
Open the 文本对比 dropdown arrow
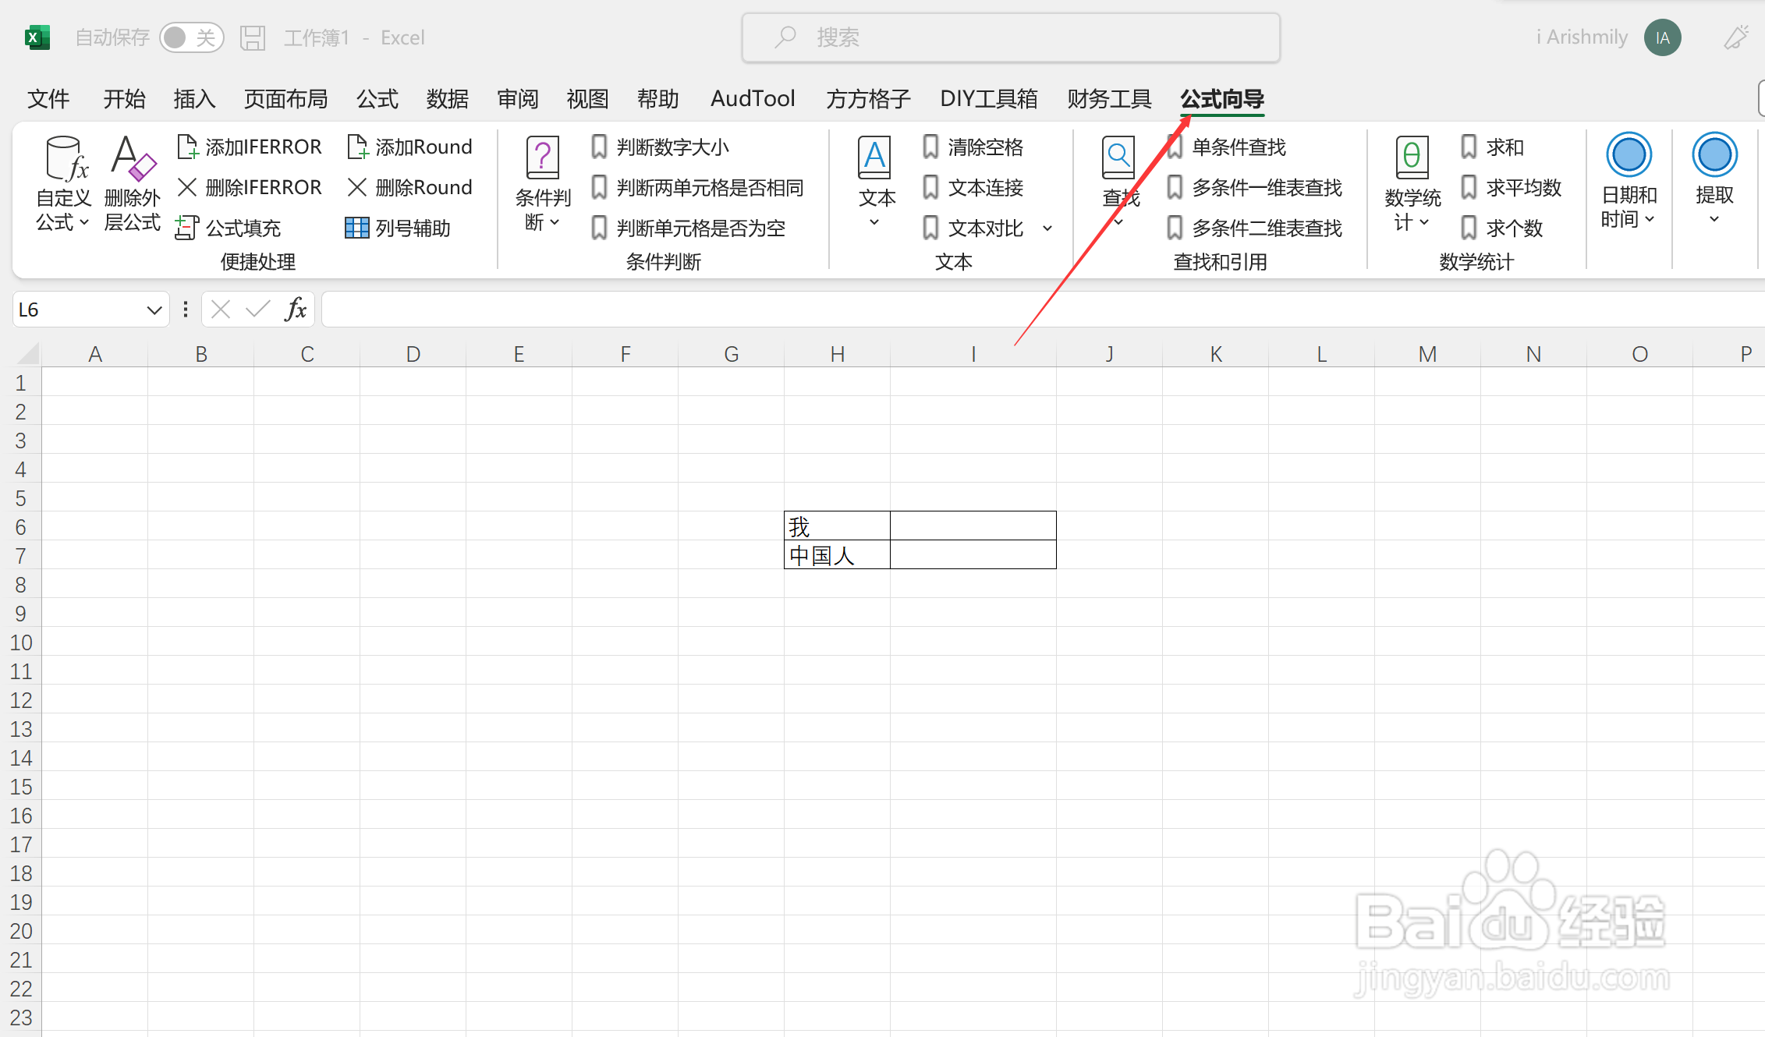1047,228
